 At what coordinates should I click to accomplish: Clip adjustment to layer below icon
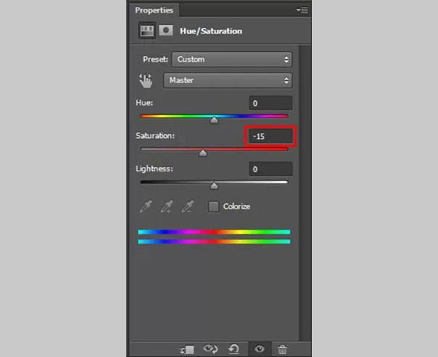coord(186,350)
